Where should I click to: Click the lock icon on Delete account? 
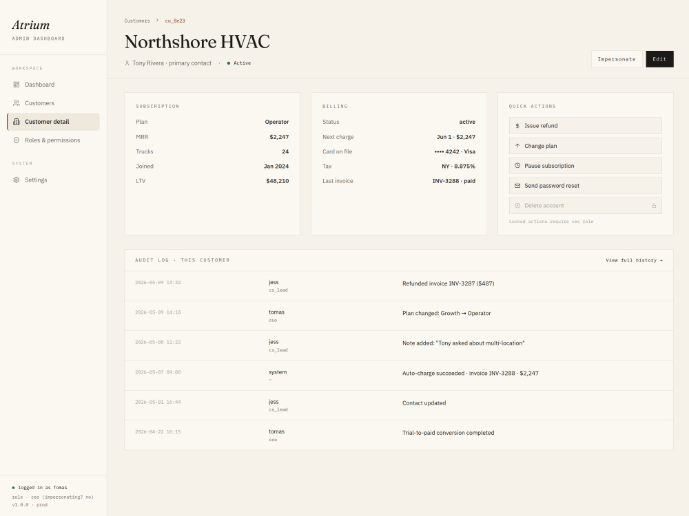click(x=654, y=205)
